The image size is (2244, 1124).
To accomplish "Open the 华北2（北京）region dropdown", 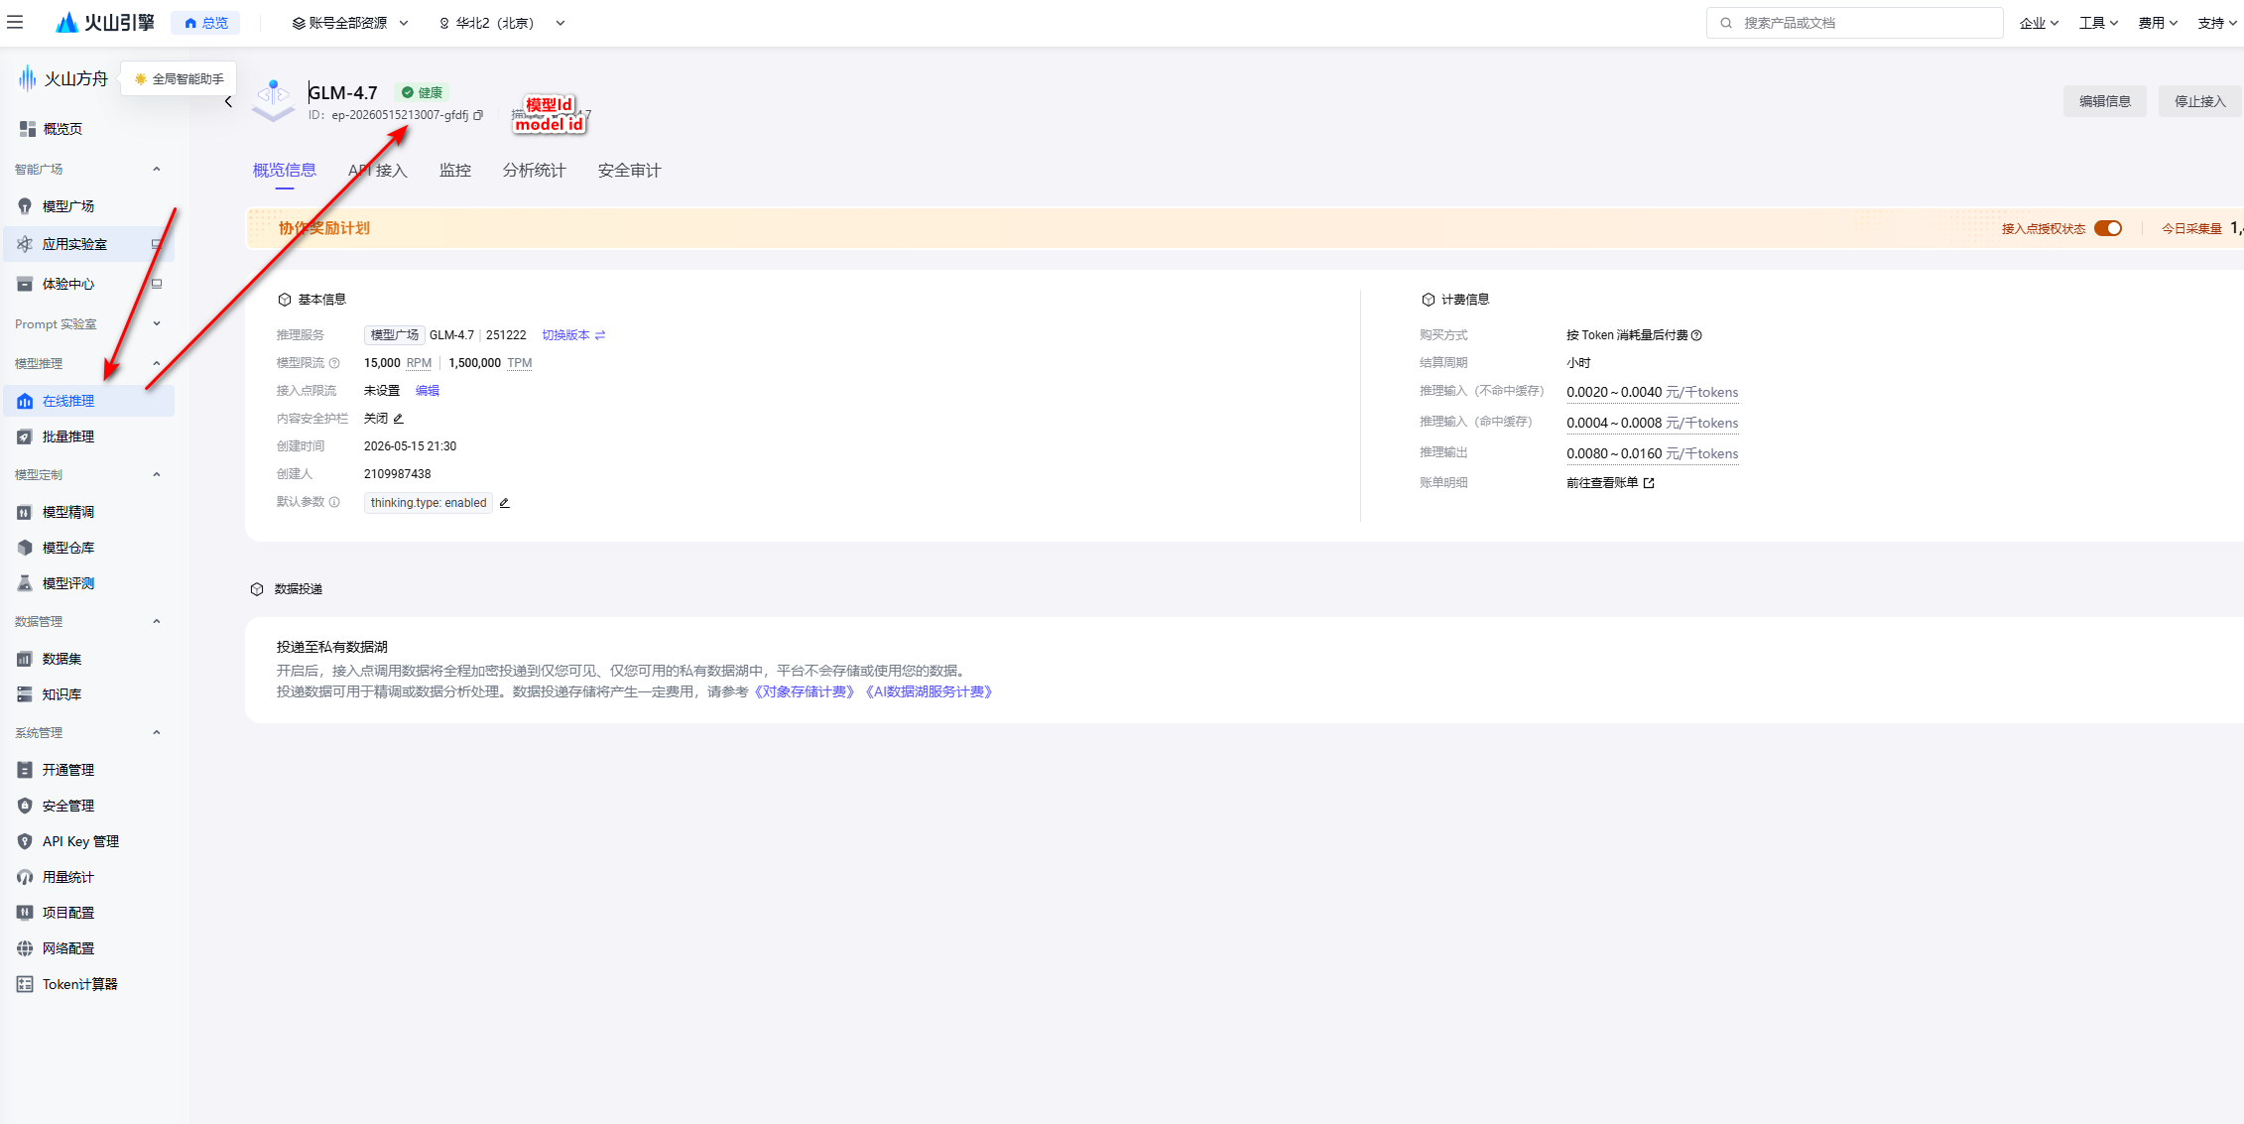I will point(502,23).
